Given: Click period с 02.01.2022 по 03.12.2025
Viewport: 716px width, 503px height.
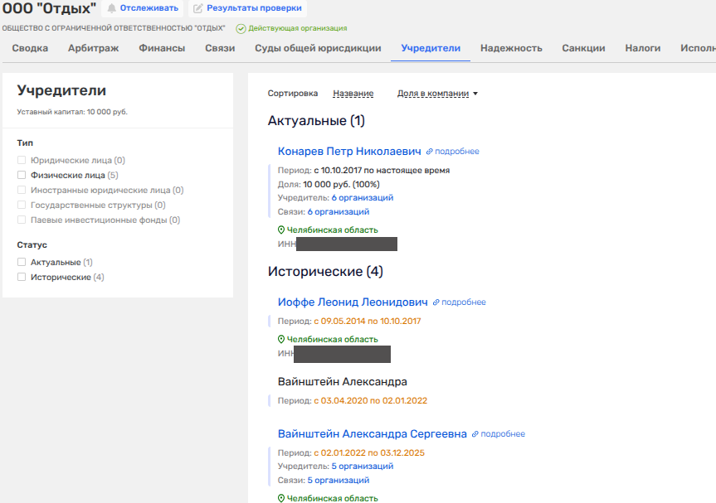Looking at the screenshot, I should click(x=369, y=453).
